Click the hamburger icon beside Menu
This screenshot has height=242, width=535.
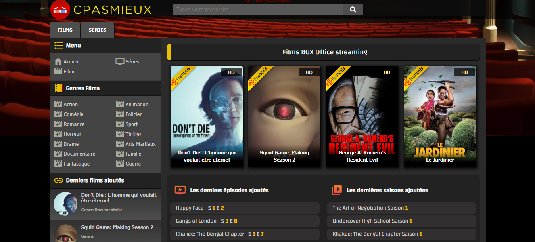coord(59,45)
